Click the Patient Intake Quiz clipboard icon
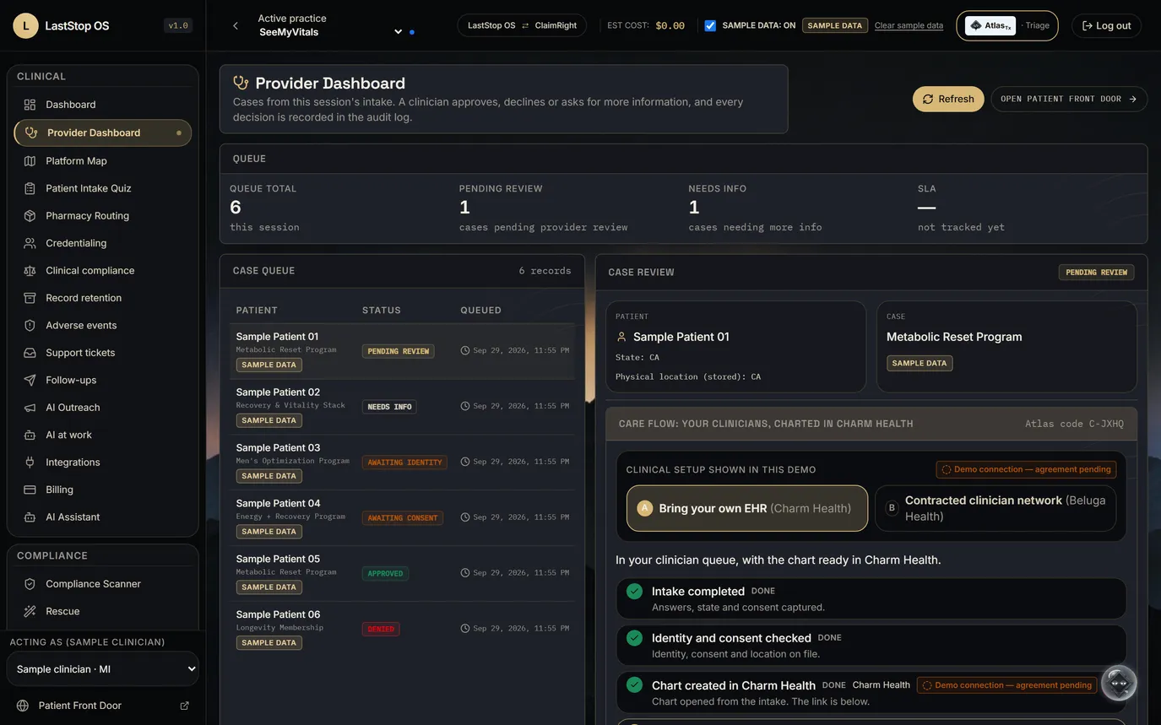This screenshot has width=1161, height=725. tap(30, 188)
